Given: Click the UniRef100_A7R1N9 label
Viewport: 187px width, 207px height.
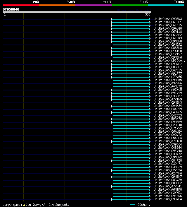Looking at the screenshot, I should click(x=168, y=100).
